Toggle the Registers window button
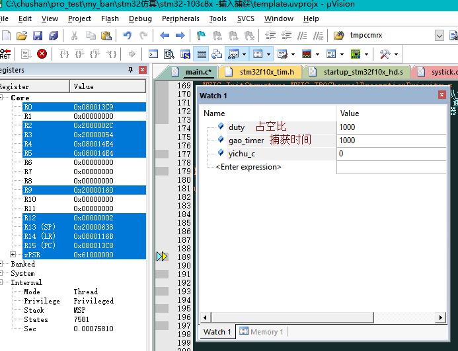 (202, 54)
